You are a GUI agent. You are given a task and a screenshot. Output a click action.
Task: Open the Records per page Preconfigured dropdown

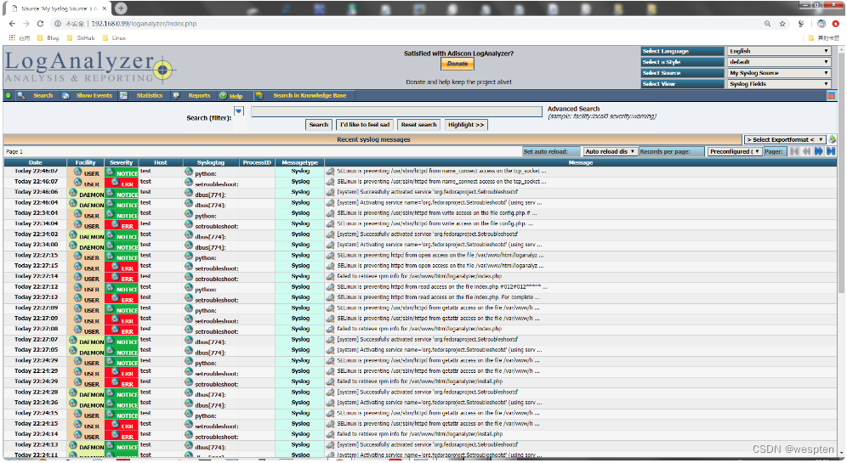[735, 151]
